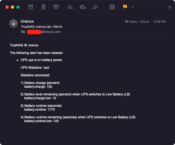Delete the message with the trash icon
Viewport: 175px width, 145px height.
coord(43,7)
